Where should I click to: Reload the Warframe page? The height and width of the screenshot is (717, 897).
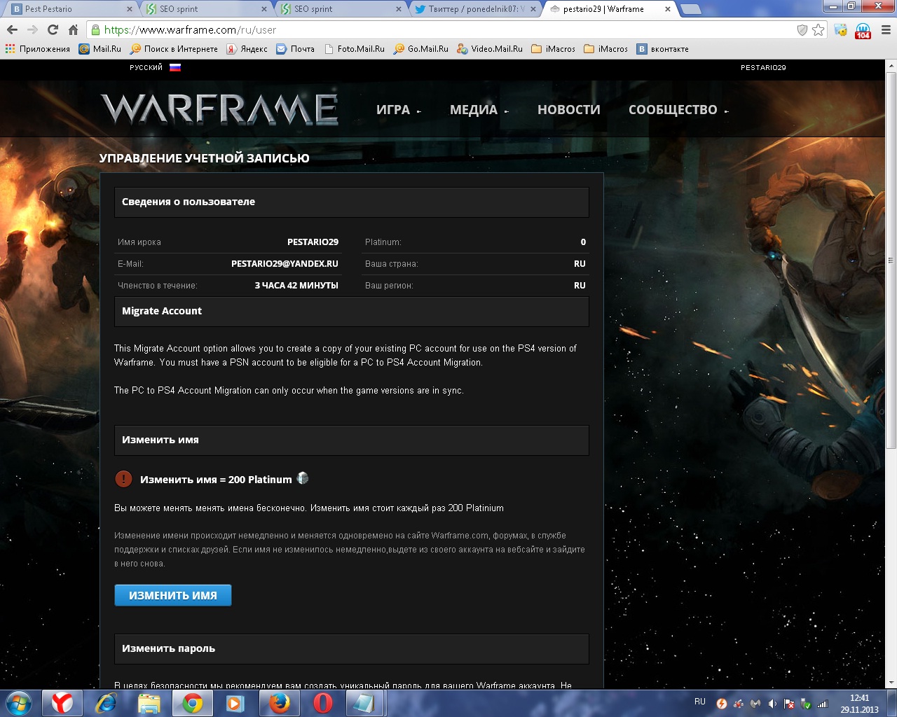click(x=53, y=30)
